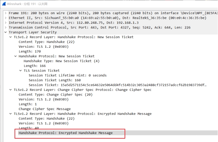Select the Session Ticket hex value row
This screenshot has width=218, height=142.
(x=117, y=85)
